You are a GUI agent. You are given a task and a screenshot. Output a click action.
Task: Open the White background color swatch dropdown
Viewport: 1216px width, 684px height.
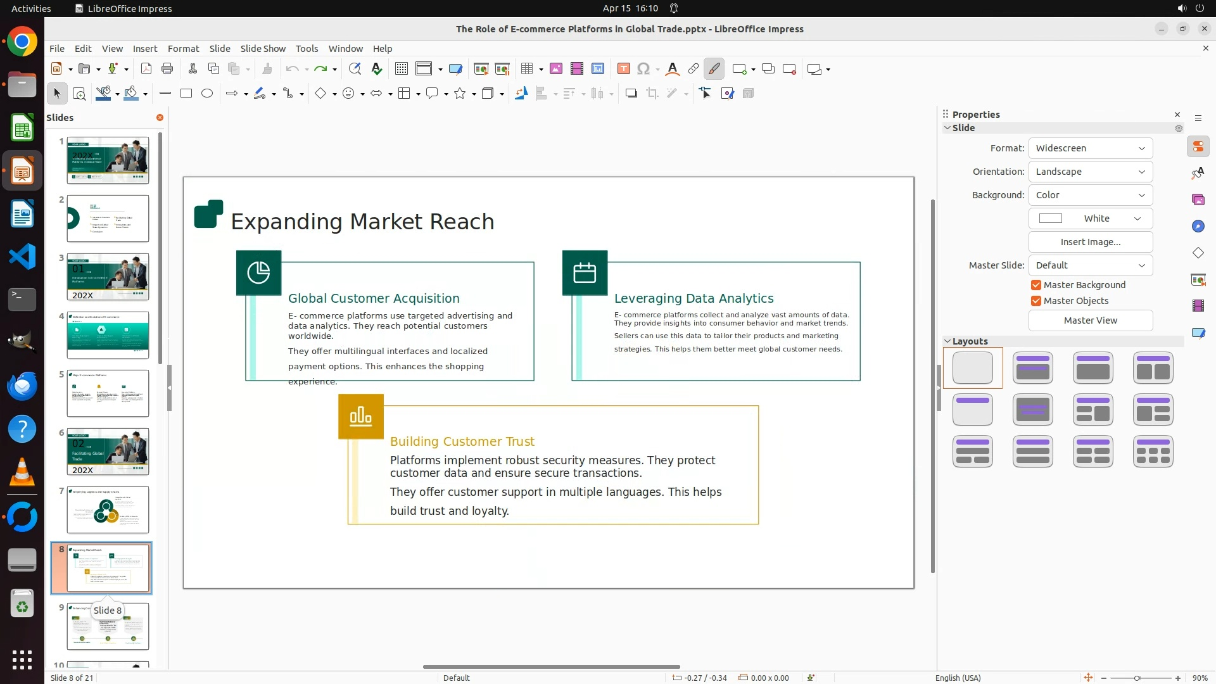coord(1090,218)
